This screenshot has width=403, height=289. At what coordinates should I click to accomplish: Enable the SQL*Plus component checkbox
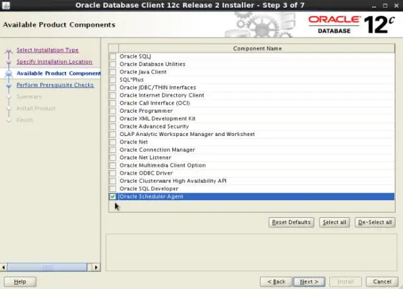coord(113,79)
